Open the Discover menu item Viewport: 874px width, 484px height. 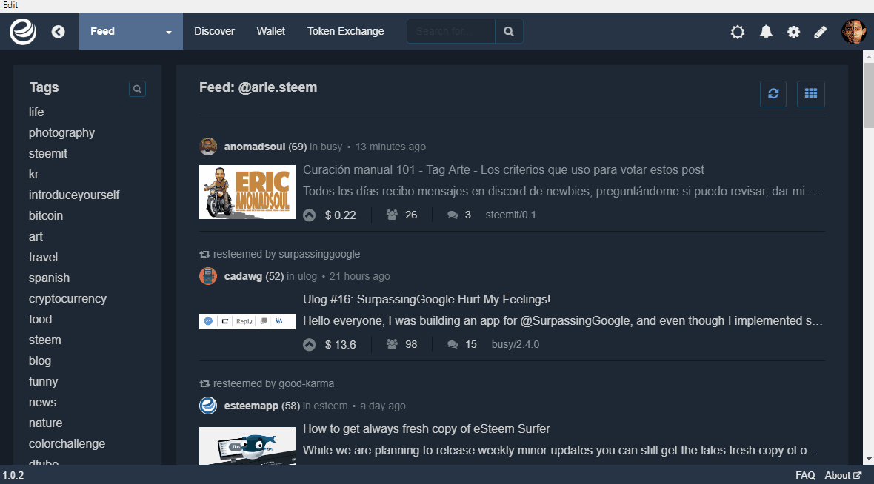pos(214,31)
